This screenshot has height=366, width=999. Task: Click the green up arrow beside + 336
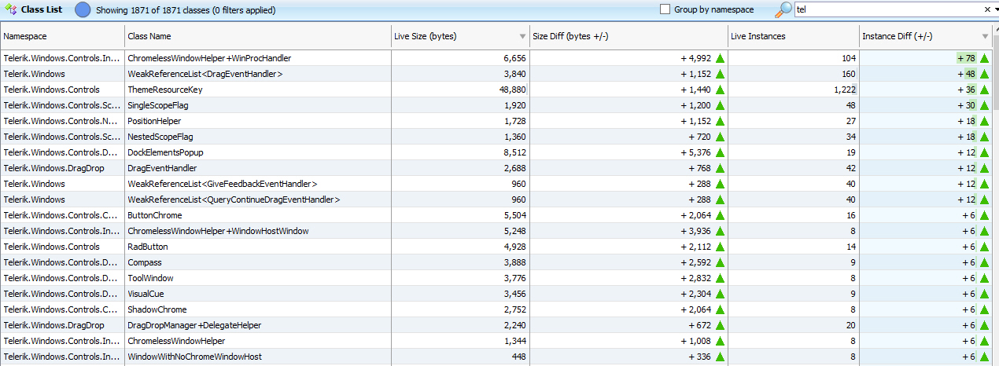(x=720, y=357)
